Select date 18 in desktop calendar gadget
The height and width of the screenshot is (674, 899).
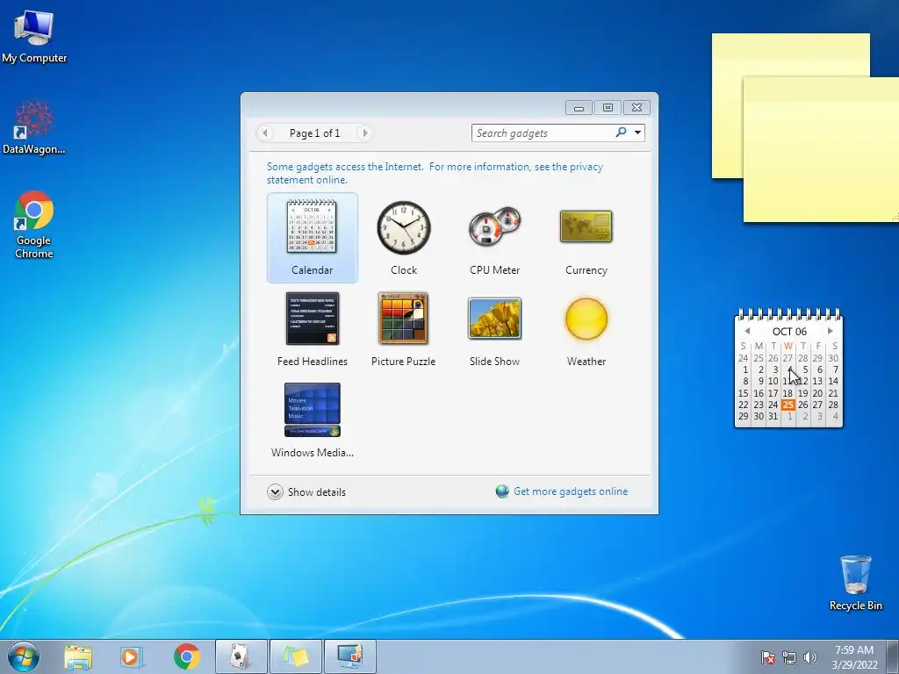[x=788, y=393]
